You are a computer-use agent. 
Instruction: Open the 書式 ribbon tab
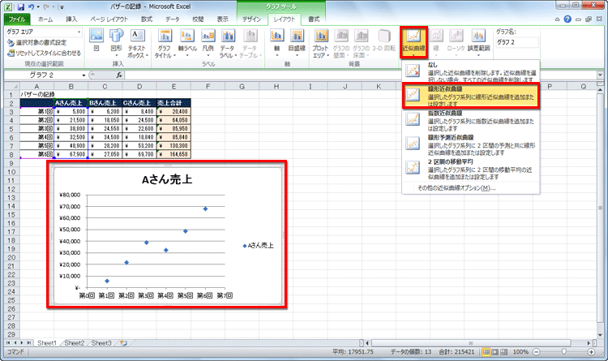click(x=314, y=18)
